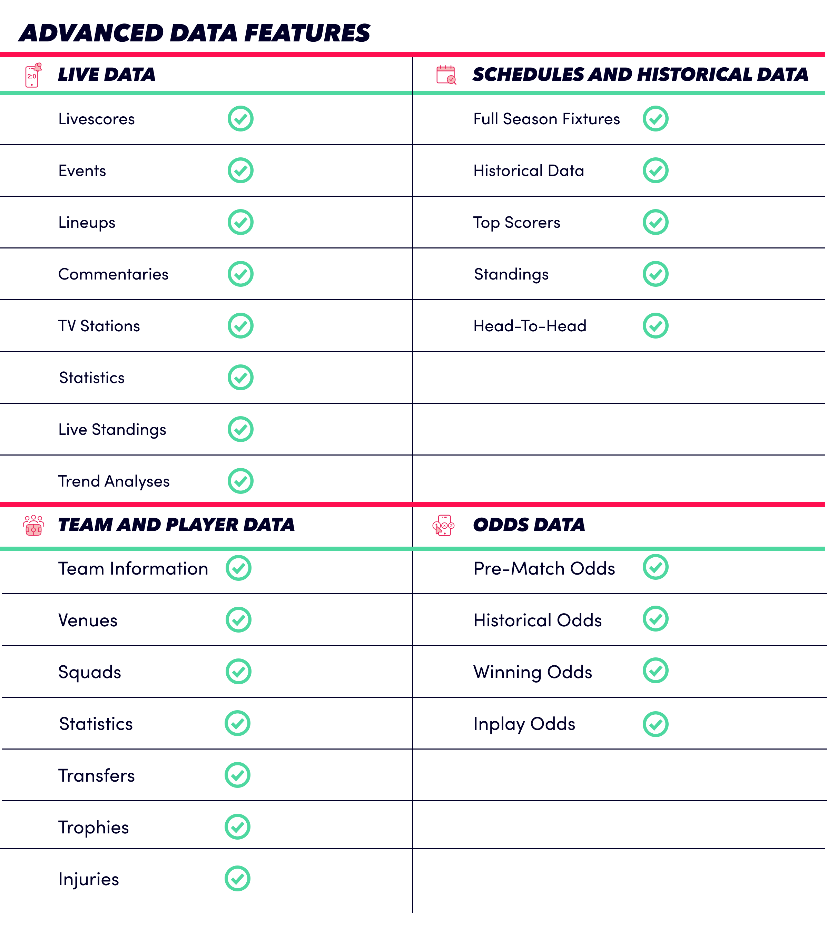This screenshot has width=827, height=939.
Task: Click the calendar icon for Schedules and Historical Data
Action: click(446, 75)
